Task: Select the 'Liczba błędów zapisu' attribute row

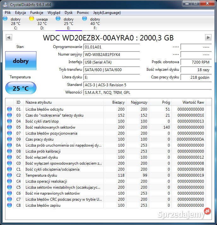Action: click(x=63, y=205)
